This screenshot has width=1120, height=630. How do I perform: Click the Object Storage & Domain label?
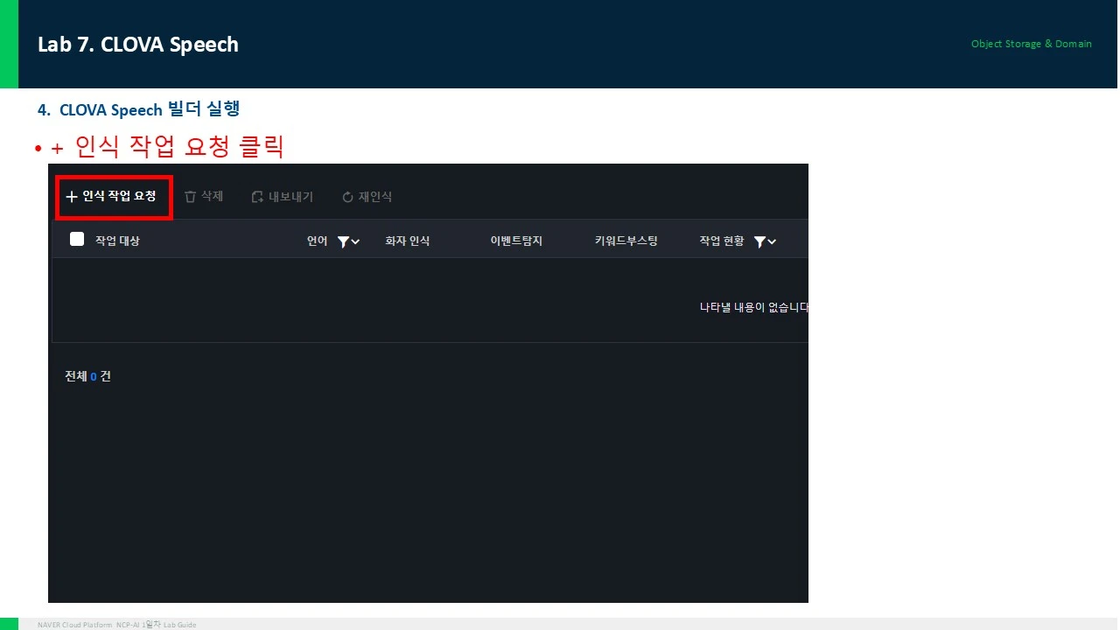[1032, 44]
